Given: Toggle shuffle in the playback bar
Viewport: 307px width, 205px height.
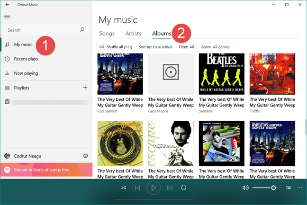Looking at the screenshot, I should [x=124, y=188].
